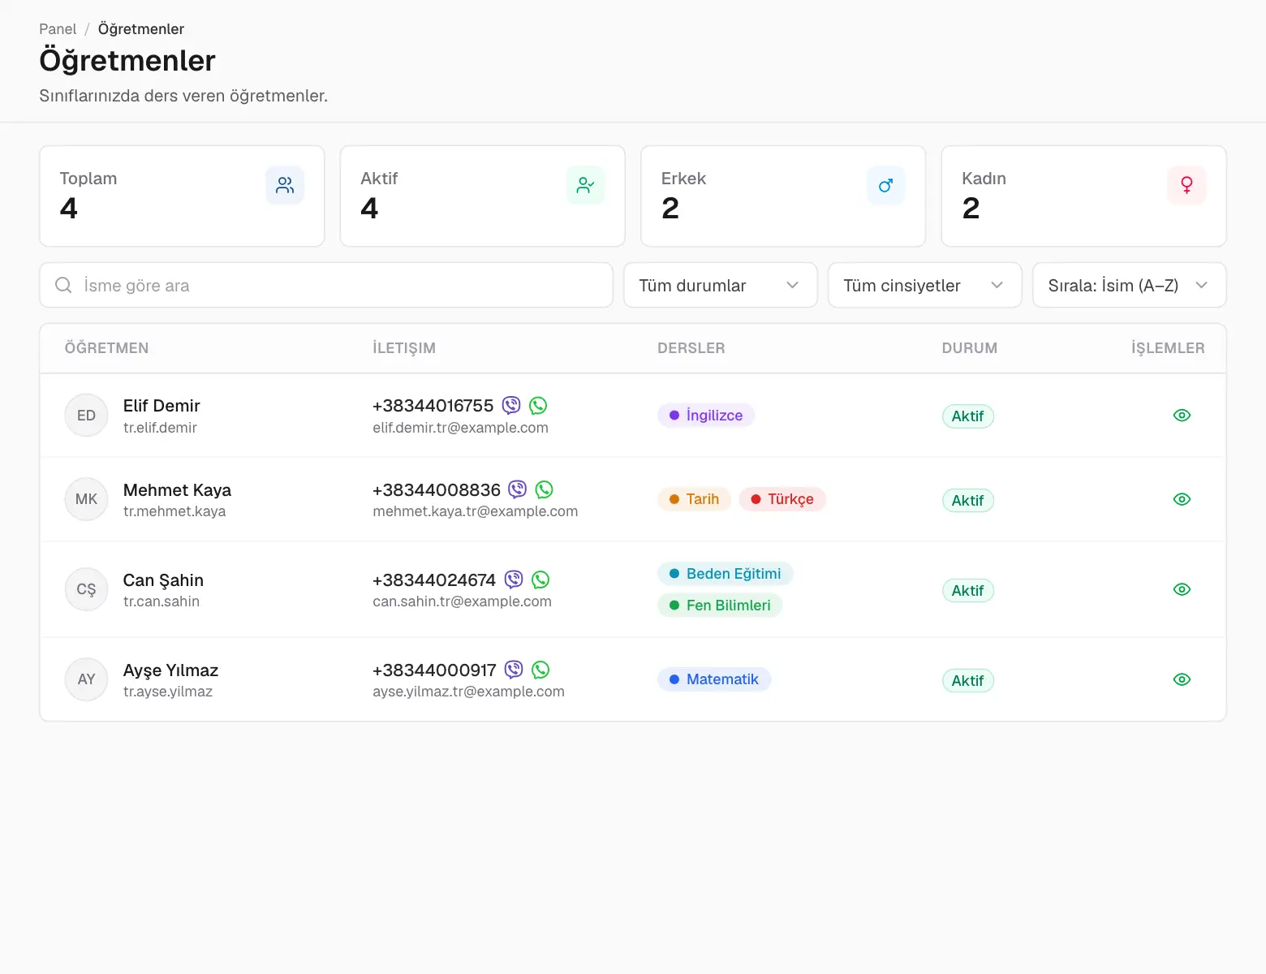
Task: Click the ÖĞRETMEN column header
Action: pyautogui.click(x=107, y=348)
